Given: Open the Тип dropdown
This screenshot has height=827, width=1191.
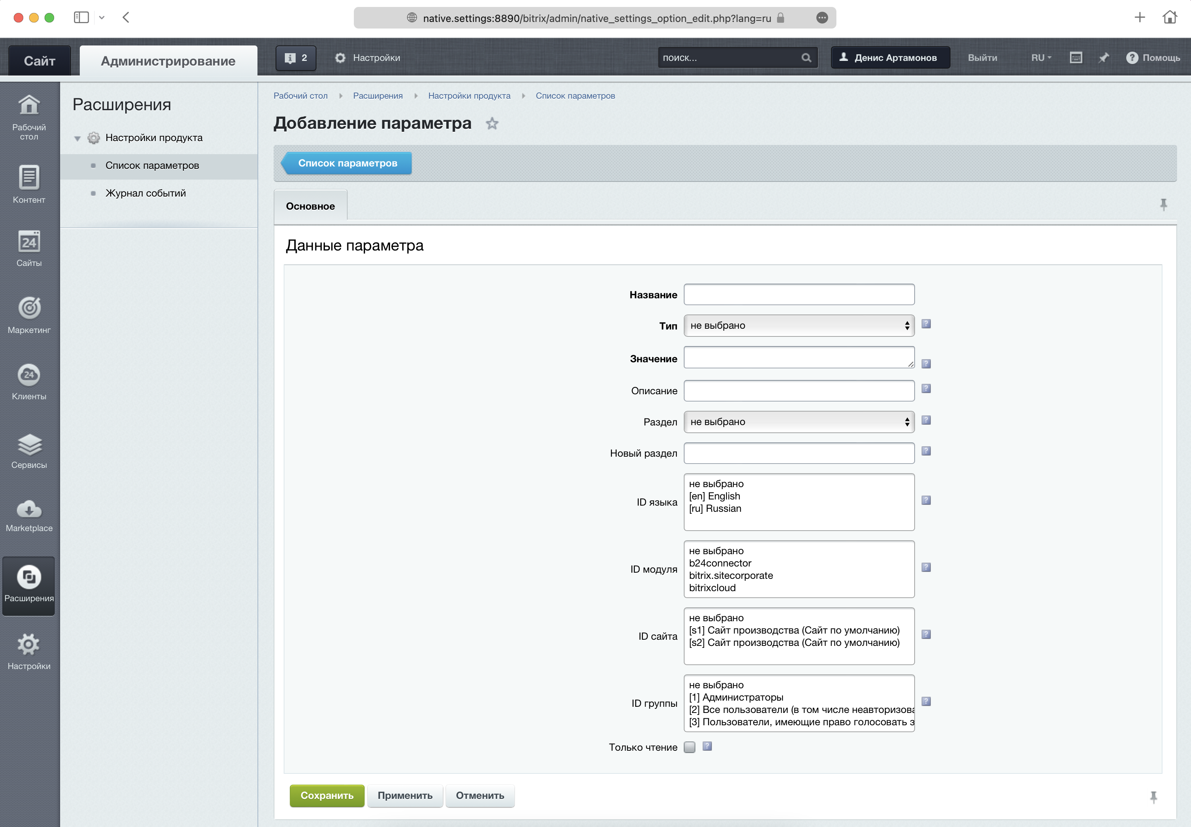Looking at the screenshot, I should click(799, 325).
